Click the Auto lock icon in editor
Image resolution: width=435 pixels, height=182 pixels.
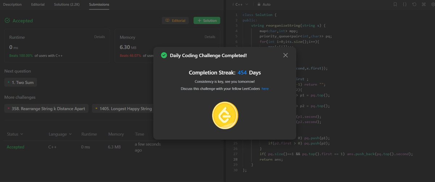point(259,4)
